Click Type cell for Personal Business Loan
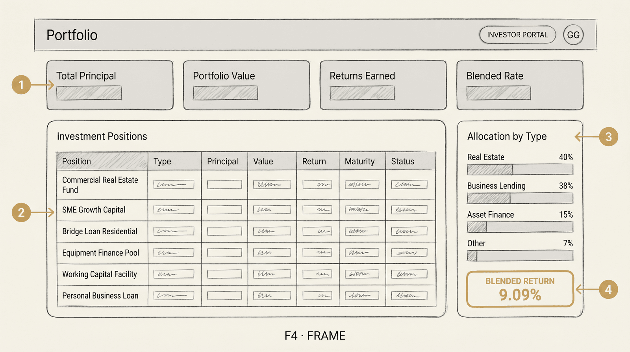The image size is (630, 352). tap(174, 295)
